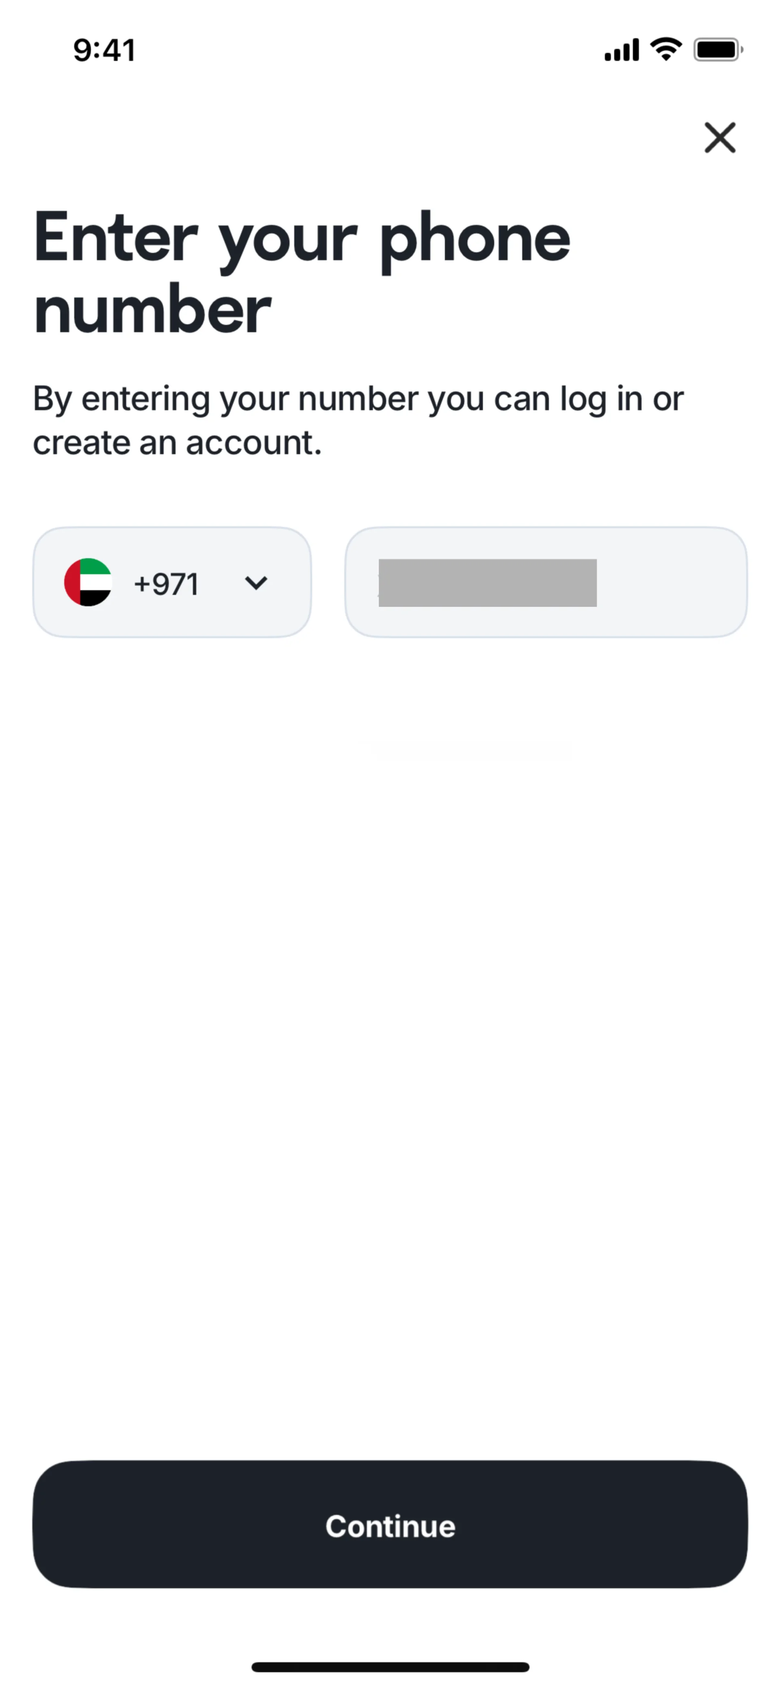Viewport: 780px width, 1688px height.
Task: Tap the 9:41 clock in status bar
Action: click(x=104, y=50)
